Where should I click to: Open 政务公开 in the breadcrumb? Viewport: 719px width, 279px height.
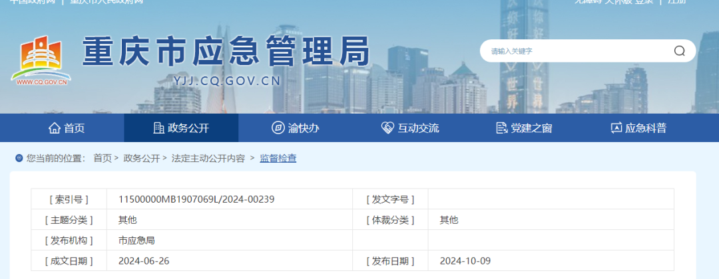[141, 158]
